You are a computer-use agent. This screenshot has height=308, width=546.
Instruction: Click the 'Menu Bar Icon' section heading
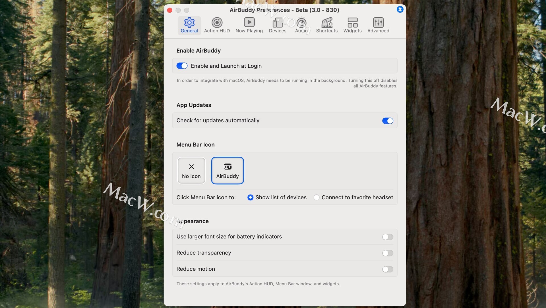click(195, 144)
